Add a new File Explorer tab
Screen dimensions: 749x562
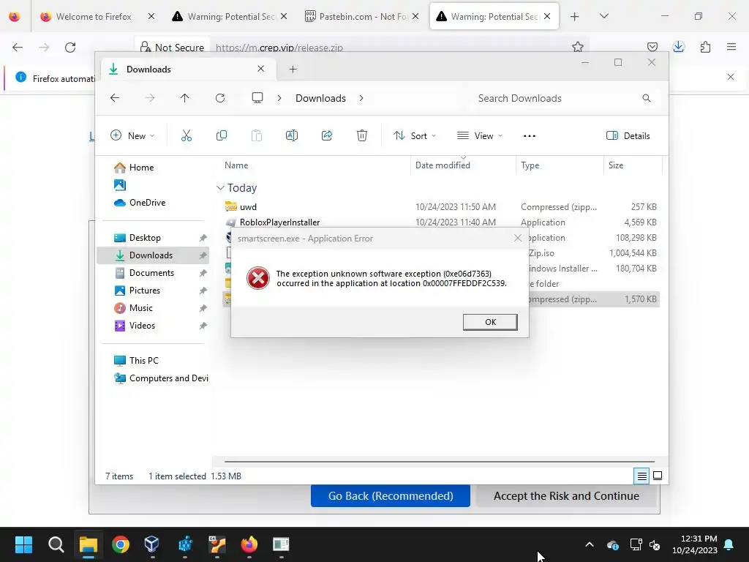[x=293, y=70]
